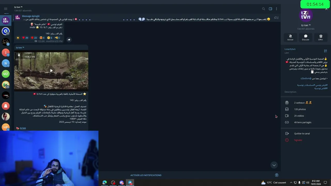The image size is (331, 186).
Task: Open the hamburger main menu
Action: point(6,9)
